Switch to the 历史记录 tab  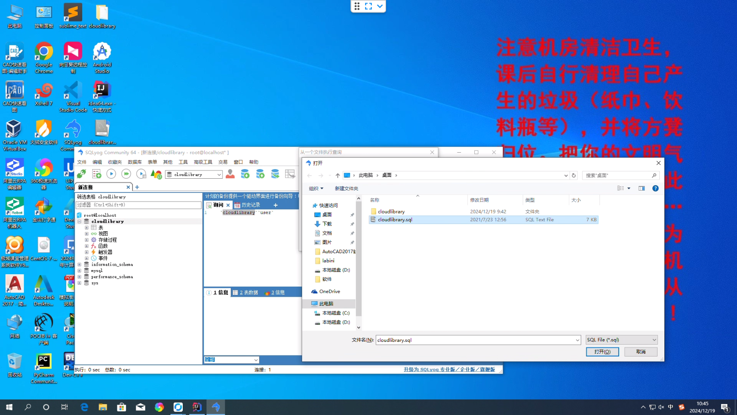click(x=247, y=205)
